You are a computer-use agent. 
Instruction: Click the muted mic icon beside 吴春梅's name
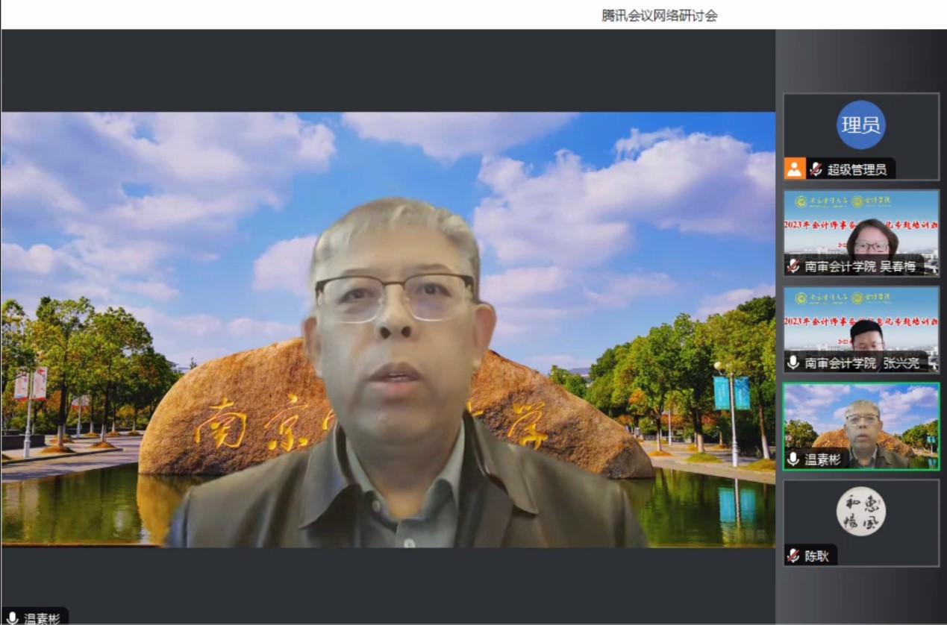click(x=793, y=266)
